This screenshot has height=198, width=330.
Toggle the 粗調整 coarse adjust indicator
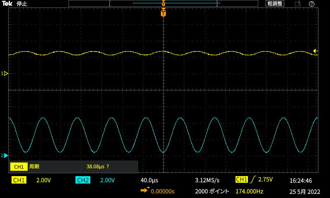275,4
